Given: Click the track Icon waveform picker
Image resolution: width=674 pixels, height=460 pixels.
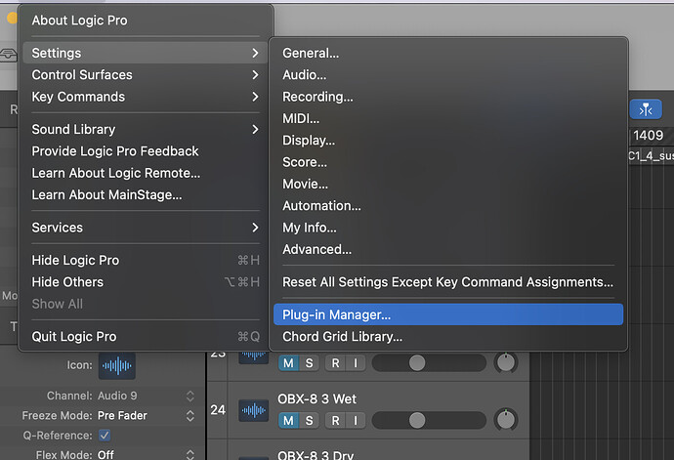Looking at the screenshot, I should tap(117, 366).
